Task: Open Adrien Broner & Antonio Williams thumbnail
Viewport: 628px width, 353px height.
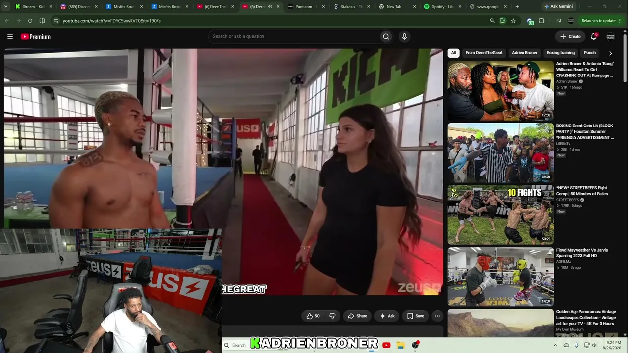Action: click(x=500, y=91)
